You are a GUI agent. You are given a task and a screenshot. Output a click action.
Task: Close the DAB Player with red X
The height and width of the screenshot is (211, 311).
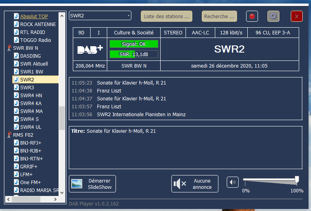(x=296, y=16)
